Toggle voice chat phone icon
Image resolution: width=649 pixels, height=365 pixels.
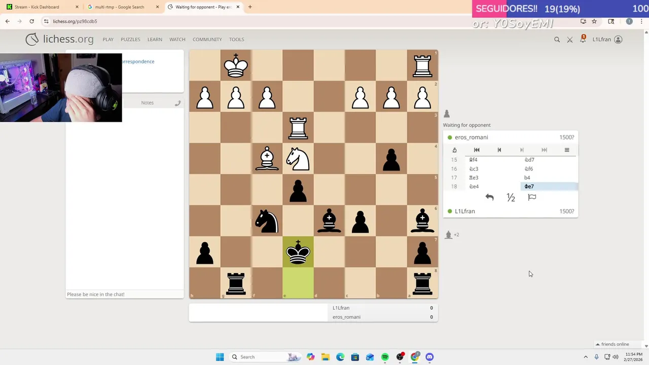click(177, 103)
